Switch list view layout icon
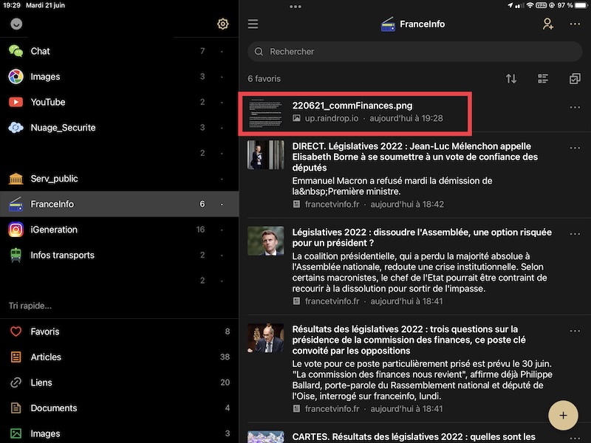Screen dimensions: 591x443 (x=543, y=78)
